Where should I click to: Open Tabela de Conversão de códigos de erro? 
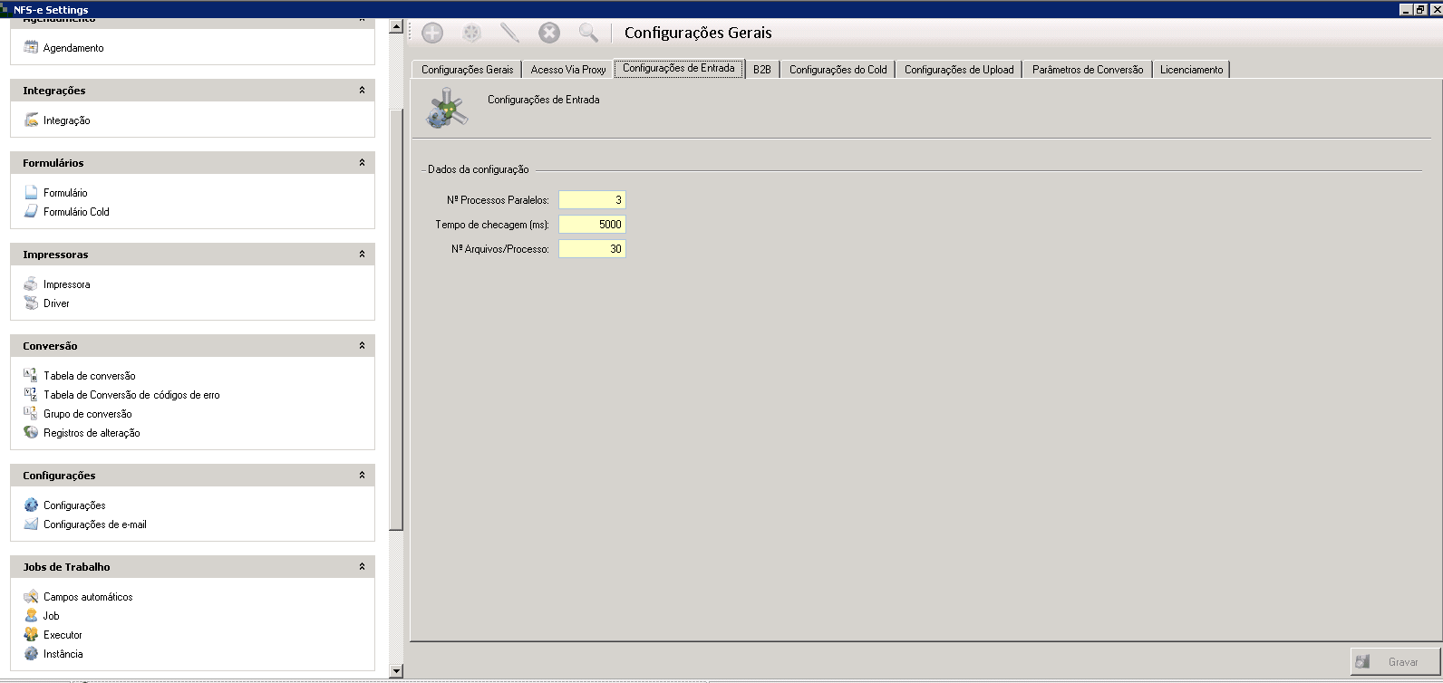click(x=131, y=395)
